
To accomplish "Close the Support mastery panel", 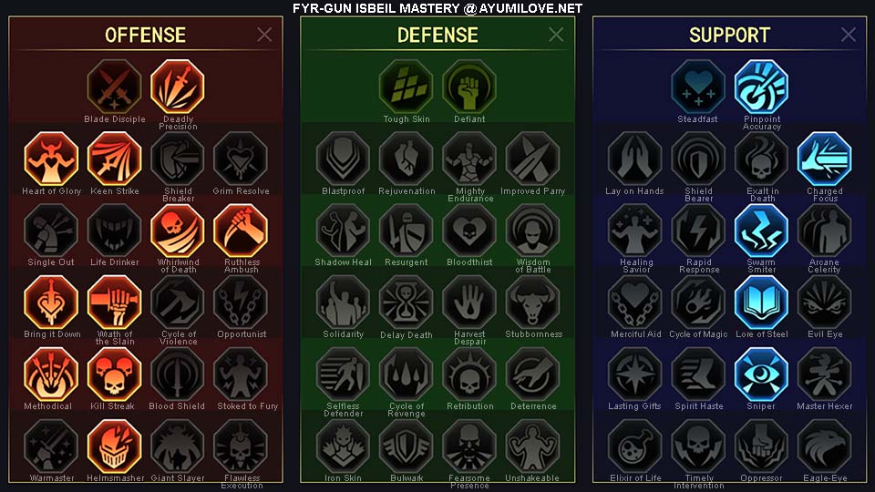I will point(849,35).
